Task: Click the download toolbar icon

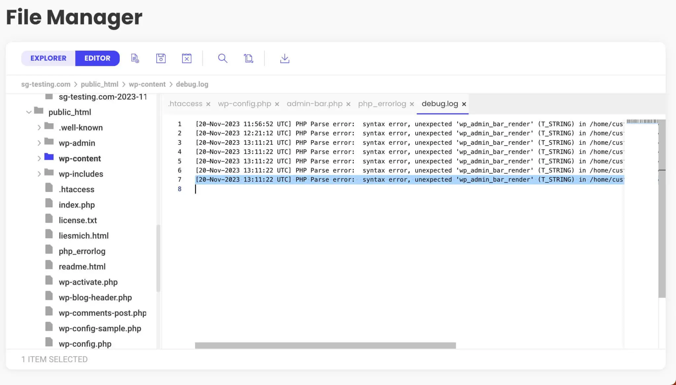Action: point(285,58)
